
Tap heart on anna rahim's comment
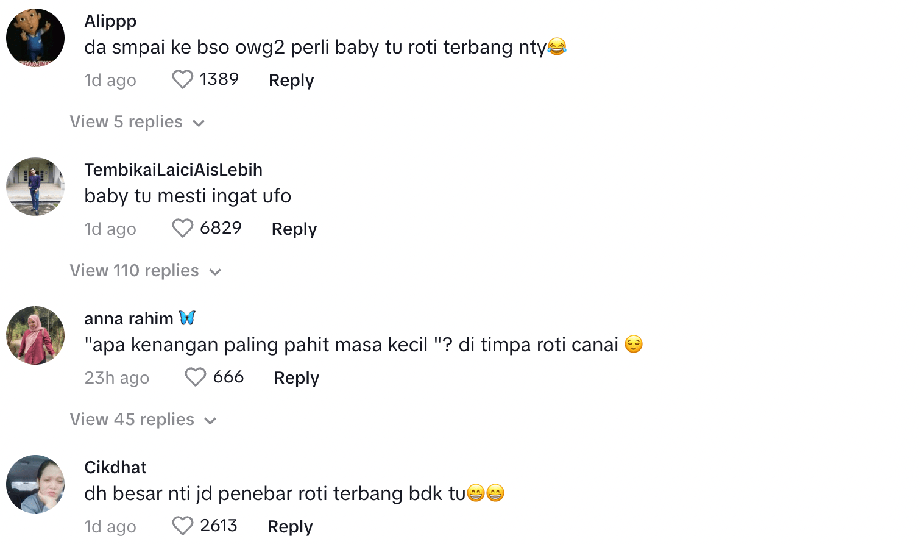(195, 377)
